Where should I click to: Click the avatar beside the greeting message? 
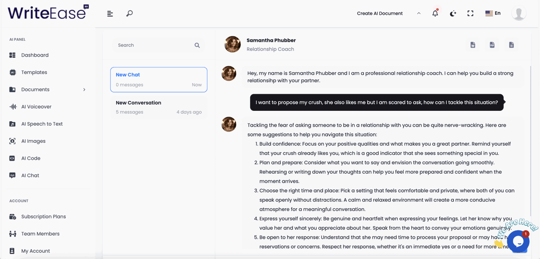tap(229, 73)
